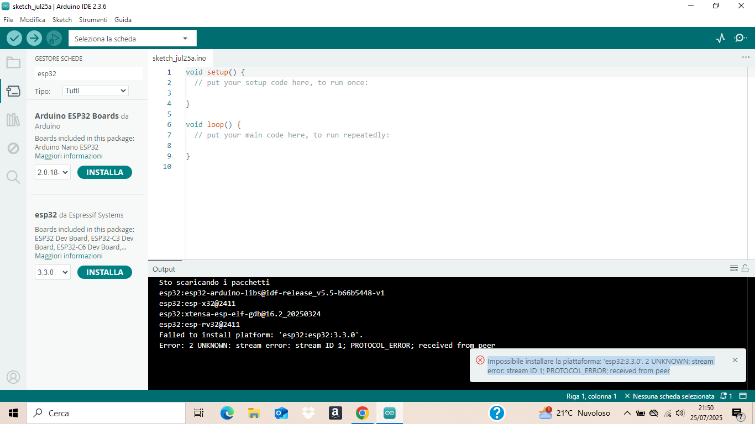This screenshot has height=424, width=755.
Task: Click the Sto scaricando i pacchetti line
Action: [x=214, y=282]
